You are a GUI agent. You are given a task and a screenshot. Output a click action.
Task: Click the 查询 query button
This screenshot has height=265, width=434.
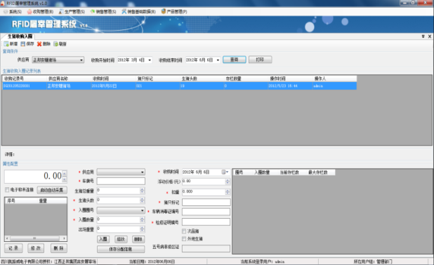(234, 60)
